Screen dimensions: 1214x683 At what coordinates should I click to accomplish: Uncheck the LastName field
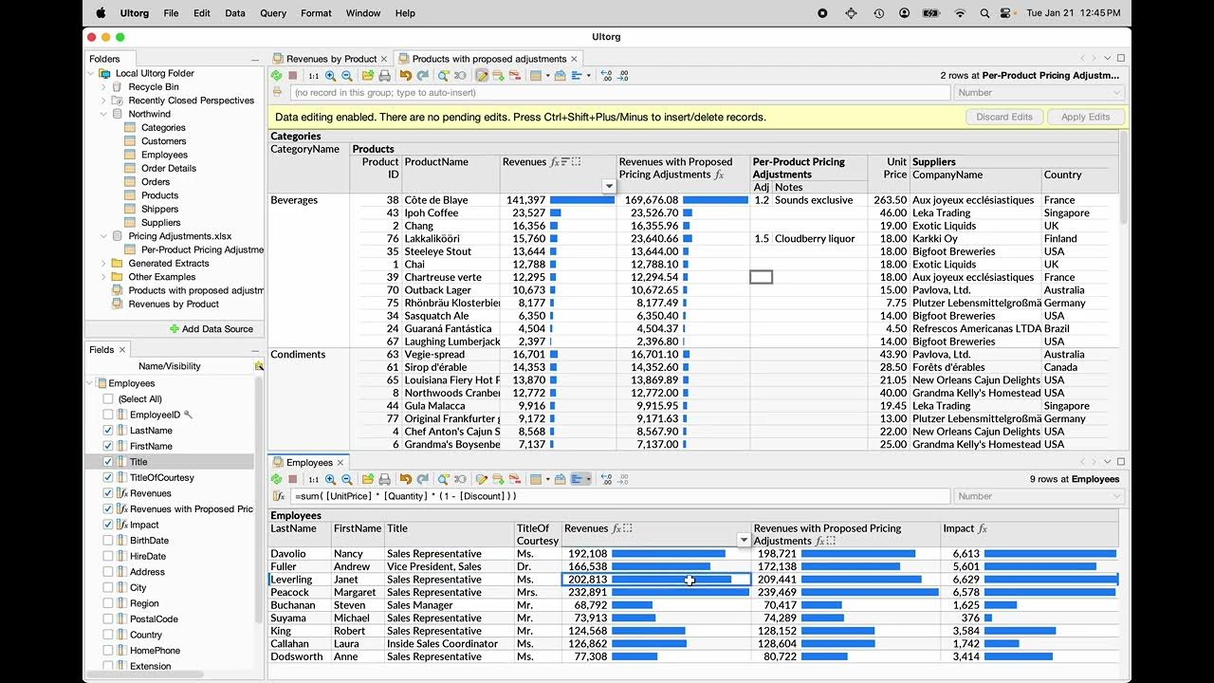pyautogui.click(x=108, y=431)
